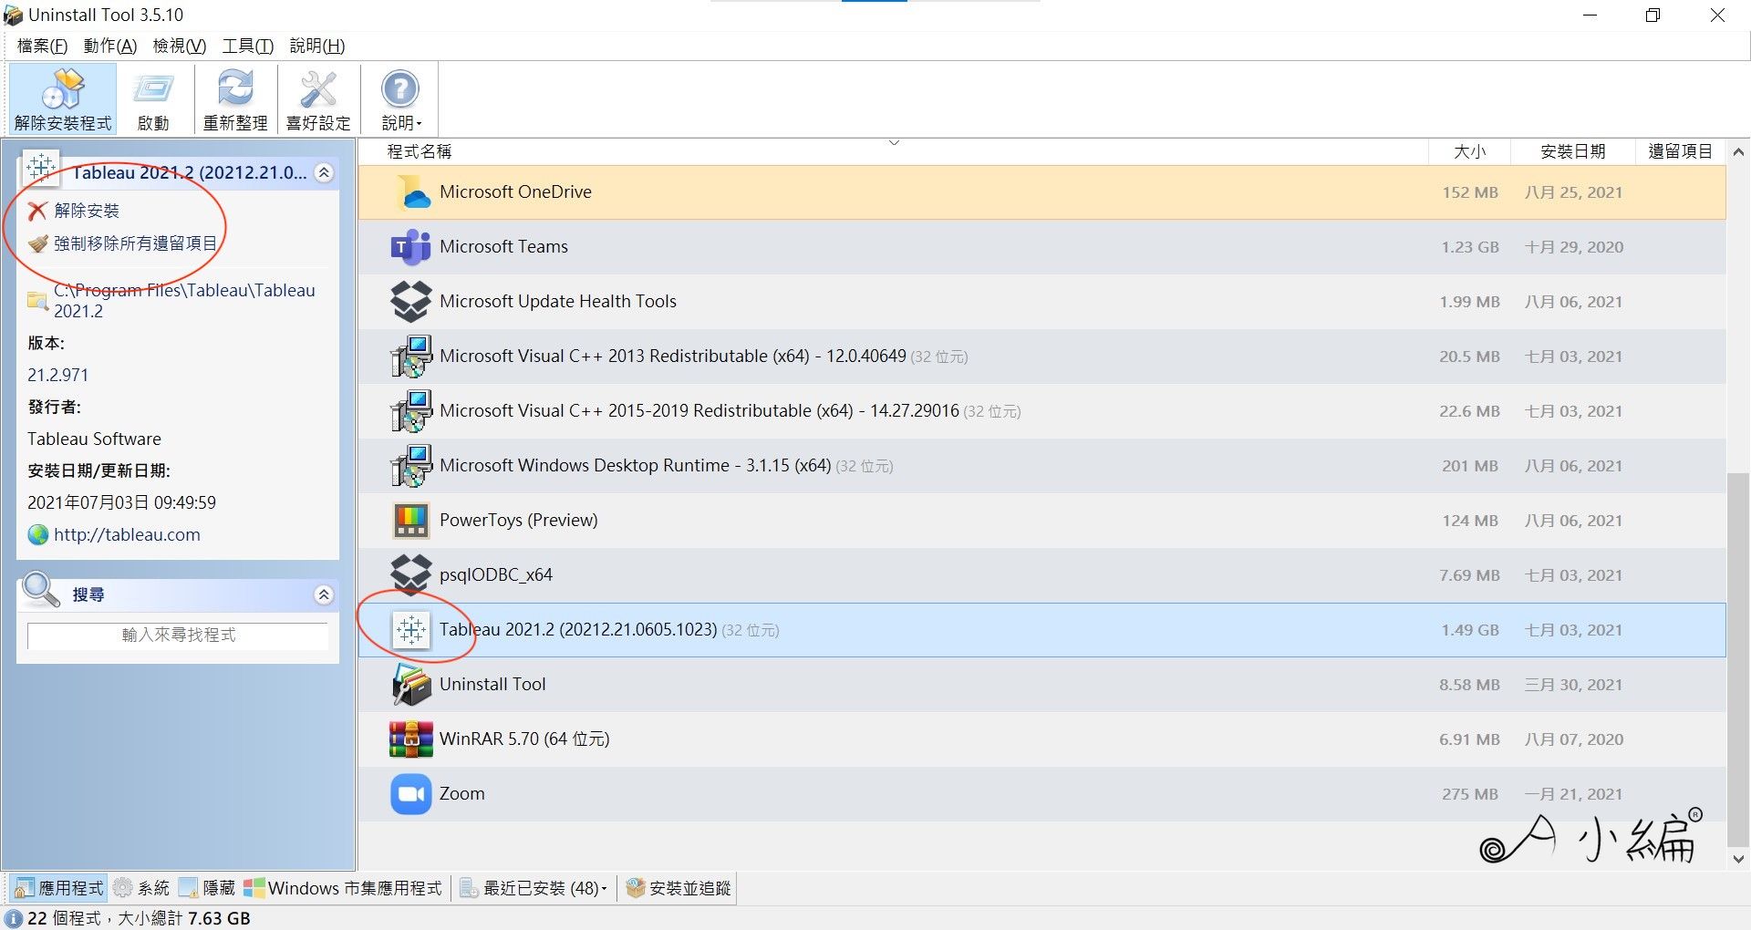
Task: Click the Windows Desktop Runtime icon
Action: tap(411, 466)
